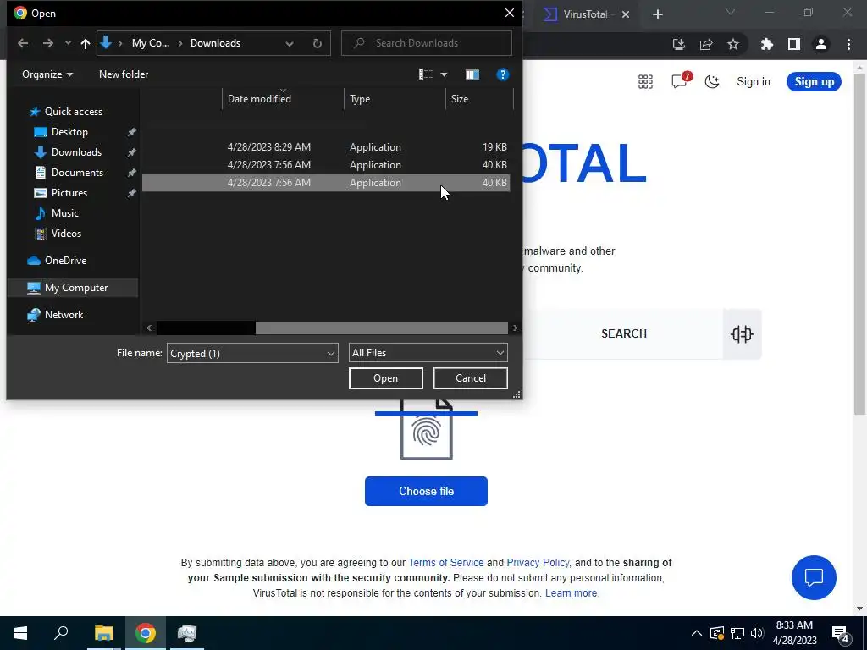
Task: Close the Open dialog window
Action: click(509, 13)
